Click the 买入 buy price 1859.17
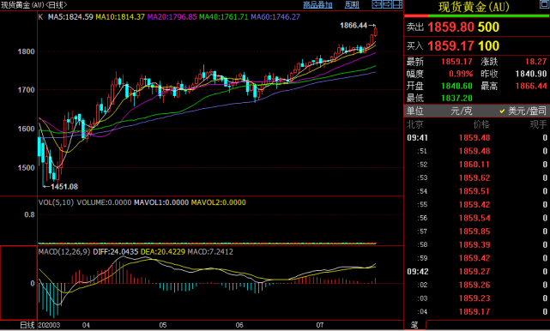The width and height of the screenshot is (550, 331). [450, 46]
